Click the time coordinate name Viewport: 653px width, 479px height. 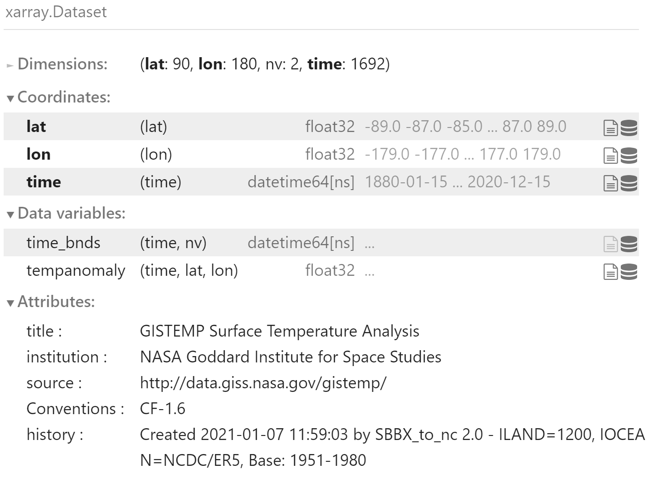coord(44,182)
